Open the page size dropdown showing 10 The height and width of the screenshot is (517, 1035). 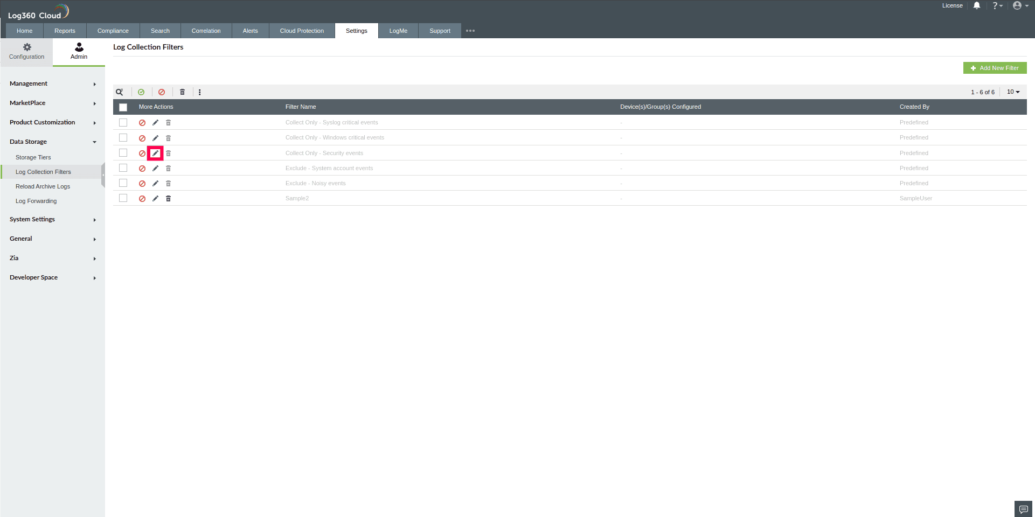coord(1013,92)
